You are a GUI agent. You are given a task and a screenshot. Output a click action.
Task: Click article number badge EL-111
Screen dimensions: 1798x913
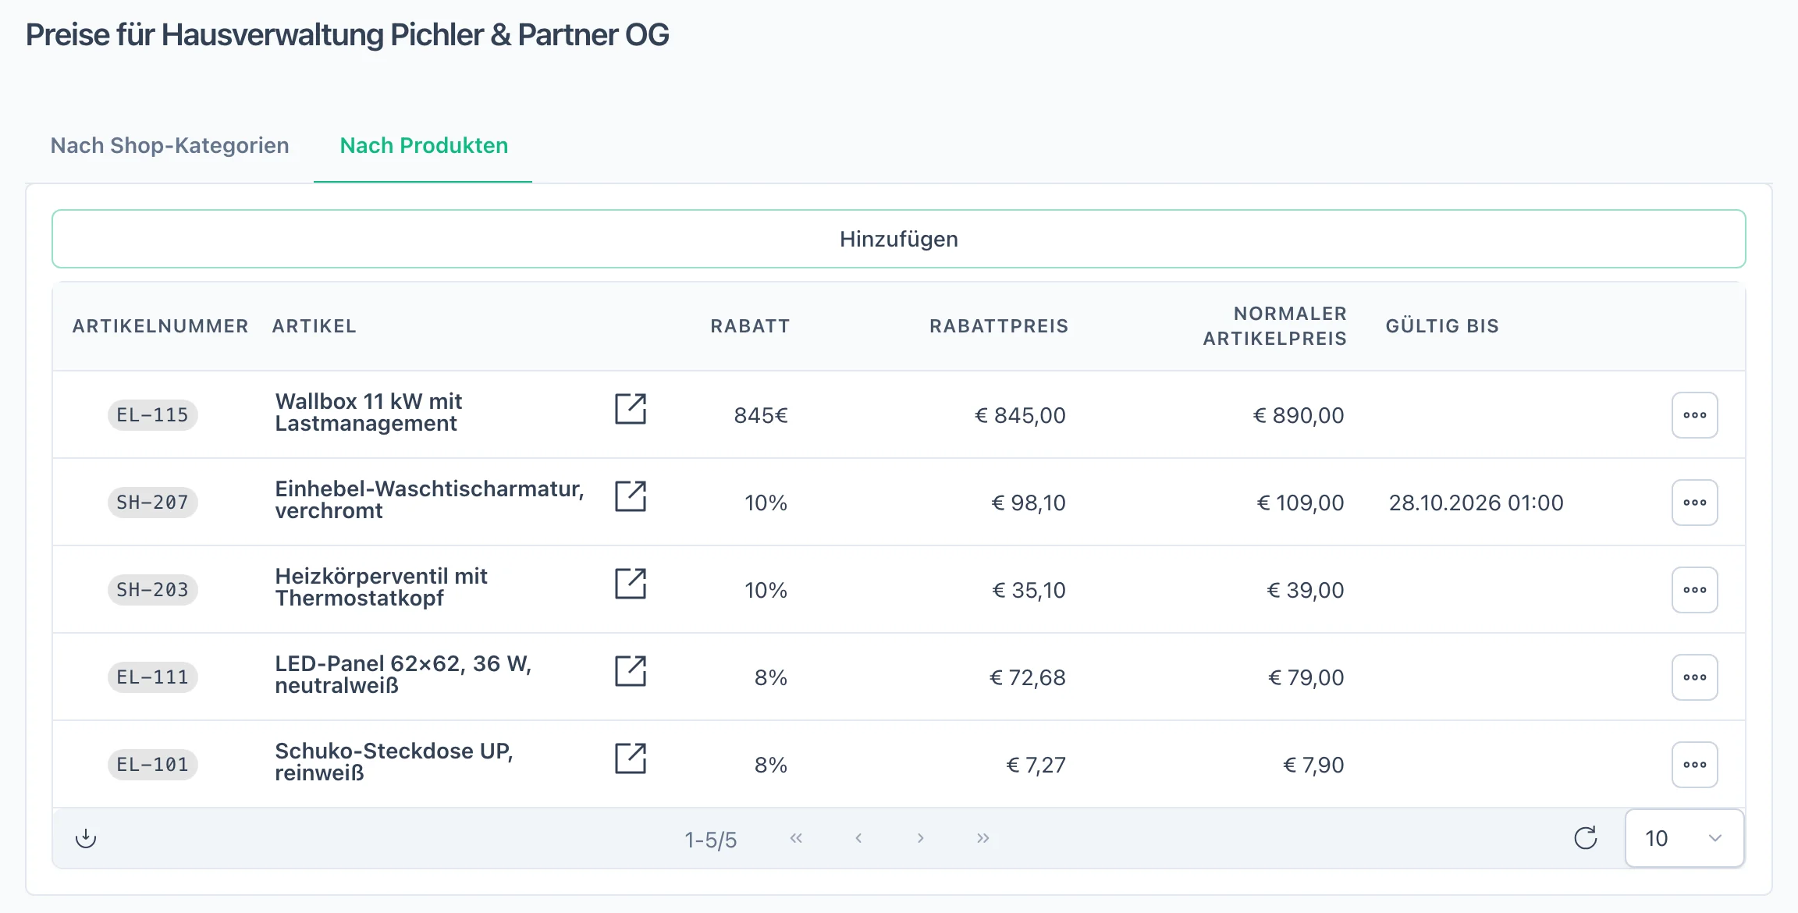click(152, 677)
